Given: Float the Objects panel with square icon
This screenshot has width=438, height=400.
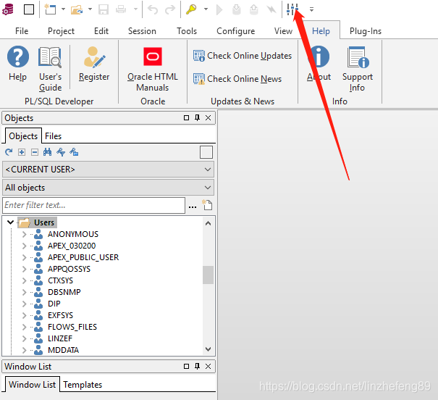Looking at the screenshot, I should pyautogui.click(x=186, y=117).
